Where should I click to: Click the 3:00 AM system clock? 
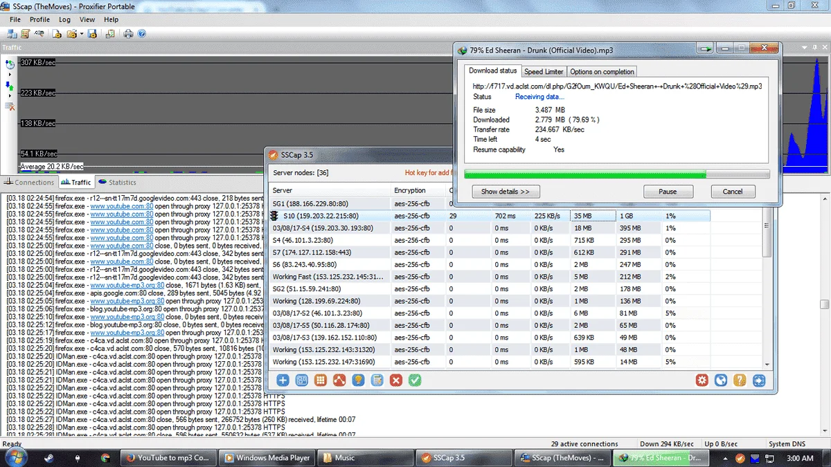(801, 458)
